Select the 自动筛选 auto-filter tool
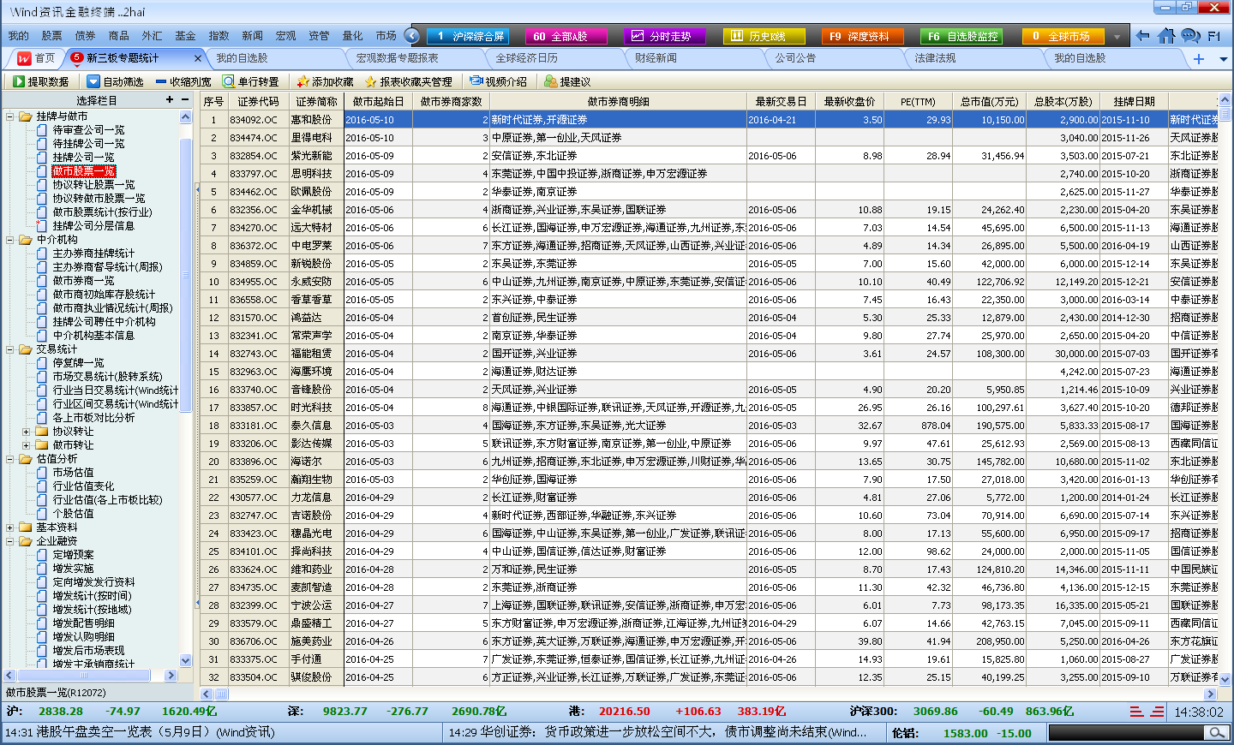 [x=93, y=83]
